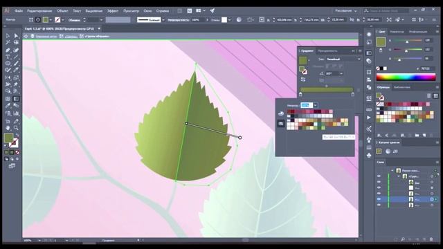Open the Окно menu
Viewport: 443px width, 249px height.
click(147, 11)
